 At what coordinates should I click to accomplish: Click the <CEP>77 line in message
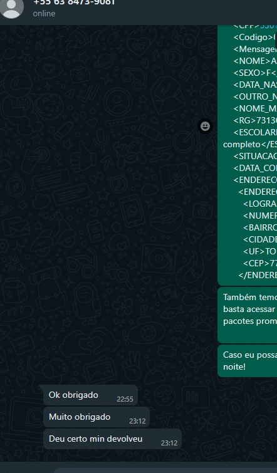[x=260, y=263]
